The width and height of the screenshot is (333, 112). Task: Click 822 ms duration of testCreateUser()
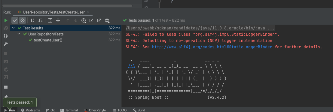(x=114, y=40)
